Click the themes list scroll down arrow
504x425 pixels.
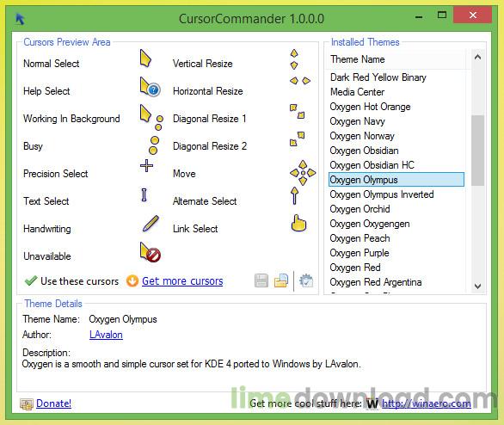477,286
